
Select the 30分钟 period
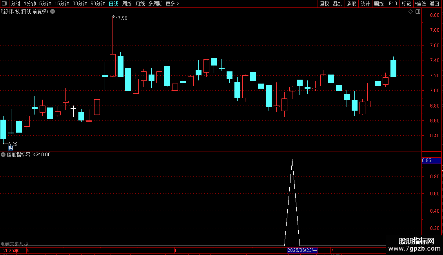(x=80, y=4)
